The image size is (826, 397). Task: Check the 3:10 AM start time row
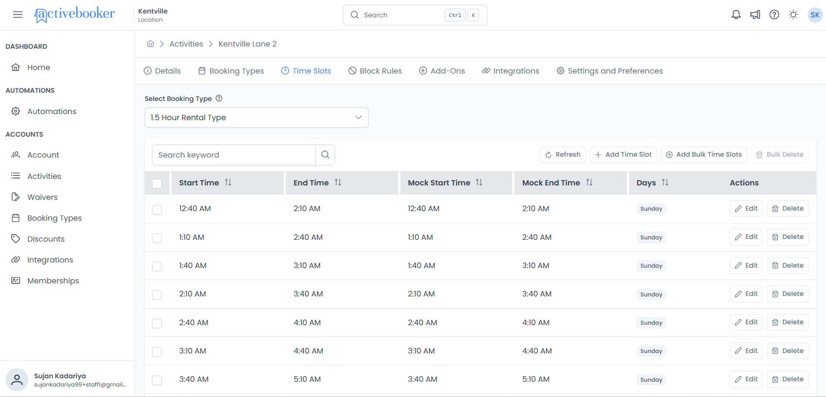tap(157, 352)
